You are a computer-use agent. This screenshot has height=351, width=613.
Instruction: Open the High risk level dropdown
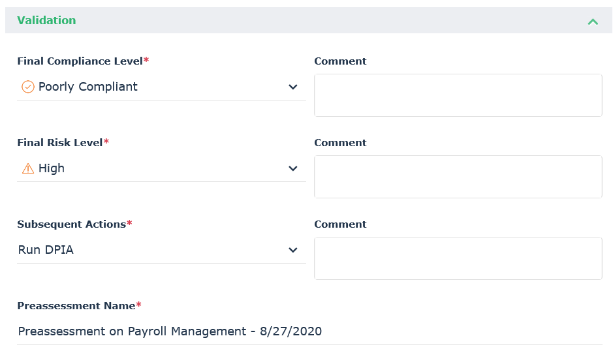tap(160, 168)
